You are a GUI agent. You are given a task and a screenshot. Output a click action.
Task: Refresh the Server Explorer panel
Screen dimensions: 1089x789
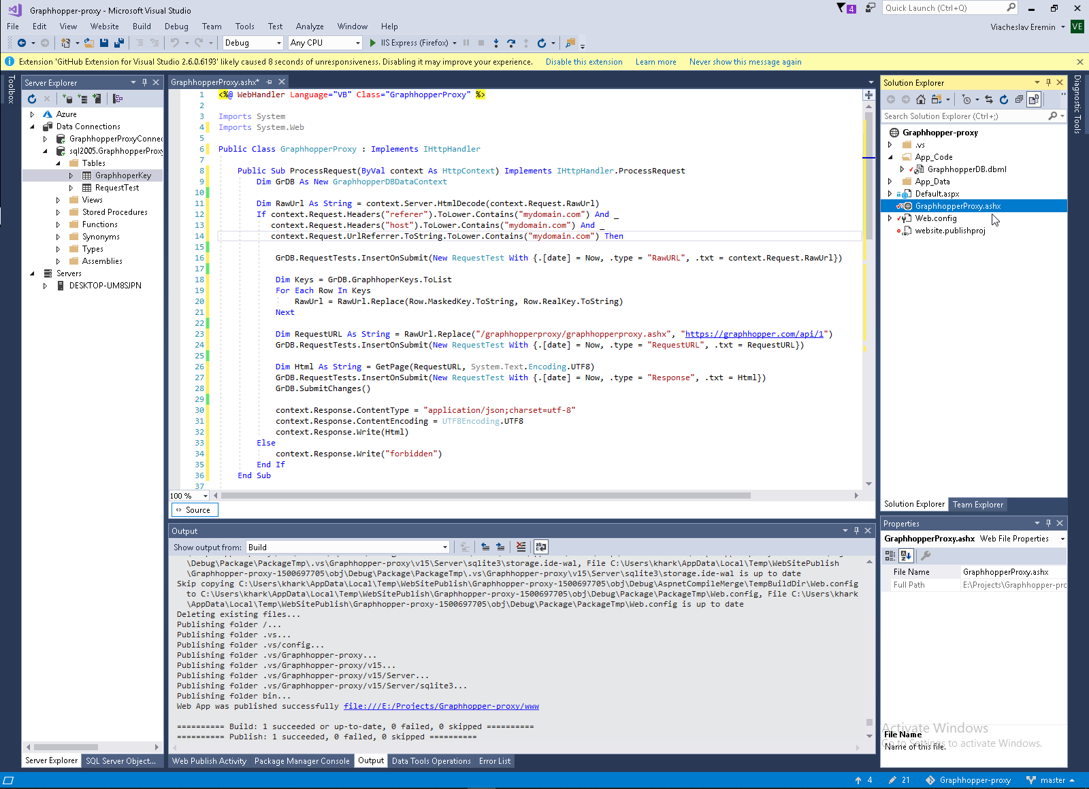32,99
